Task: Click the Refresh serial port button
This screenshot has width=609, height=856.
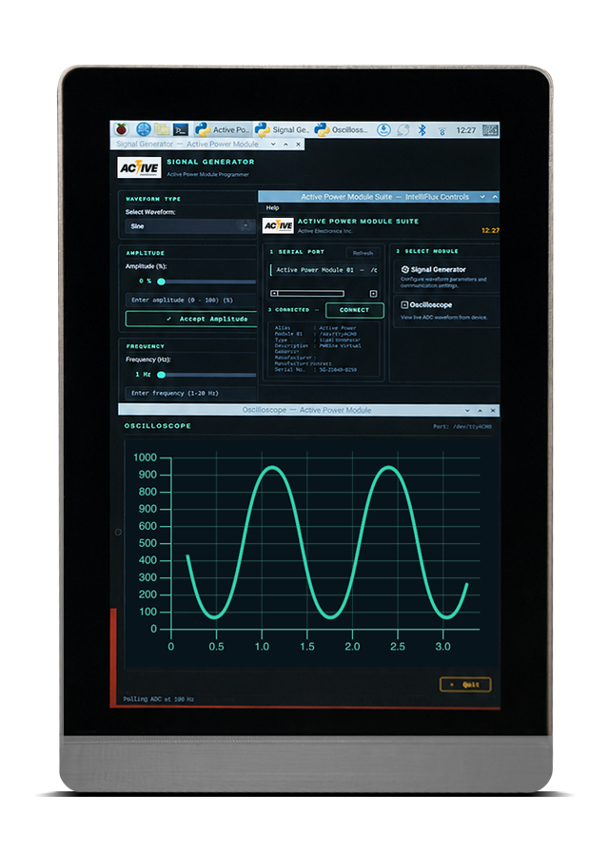Action: tap(363, 253)
